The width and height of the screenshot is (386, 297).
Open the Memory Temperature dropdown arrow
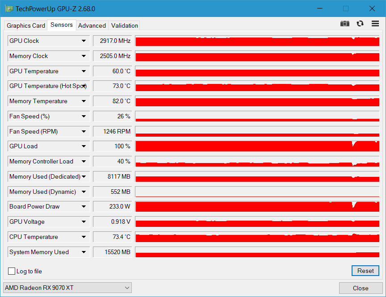pyautogui.click(x=84, y=101)
